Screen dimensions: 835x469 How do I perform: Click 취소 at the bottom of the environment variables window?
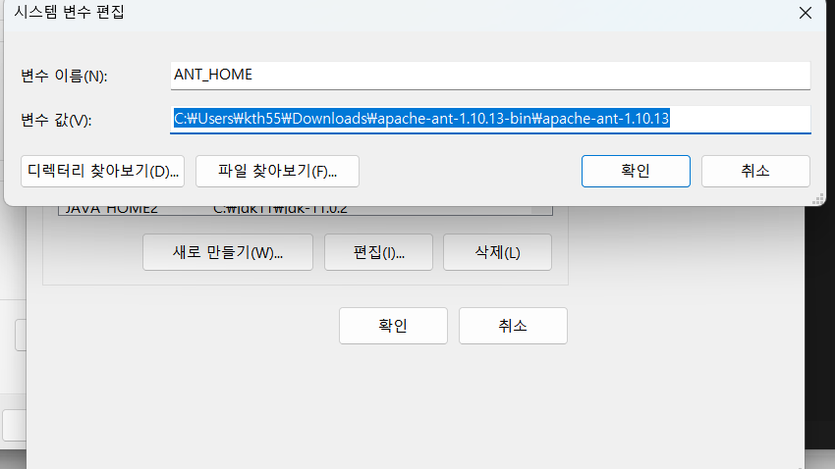point(514,326)
